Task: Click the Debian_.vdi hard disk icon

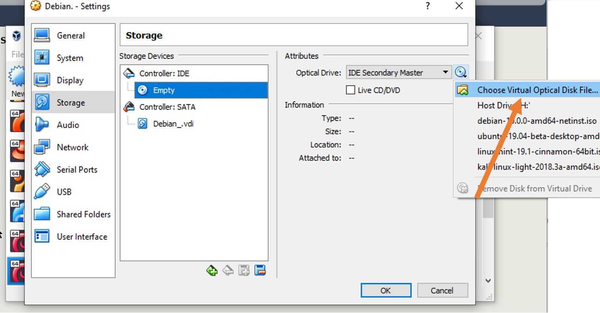Action: [x=143, y=124]
